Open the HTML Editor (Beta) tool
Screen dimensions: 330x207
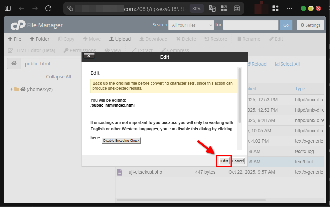pyautogui.click(x=31, y=50)
